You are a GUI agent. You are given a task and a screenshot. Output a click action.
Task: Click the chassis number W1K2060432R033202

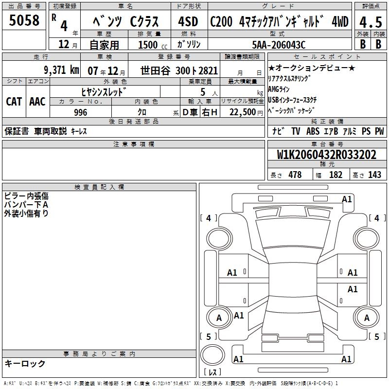click(x=326, y=155)
